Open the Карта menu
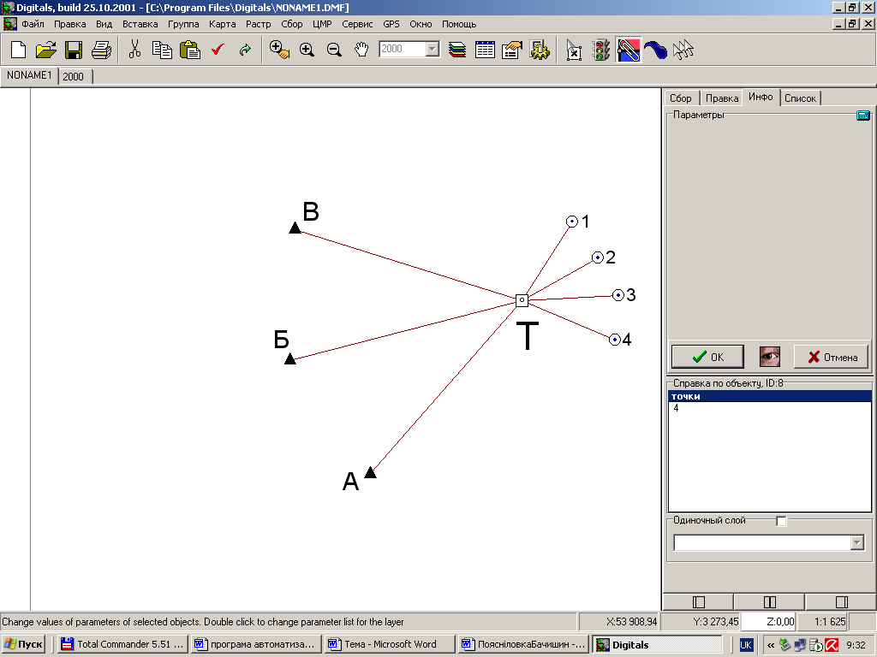 pos(222,24)
